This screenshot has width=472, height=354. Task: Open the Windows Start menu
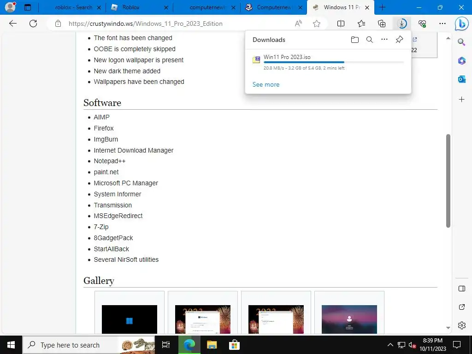pyautogui.click(x=11, y=345)
